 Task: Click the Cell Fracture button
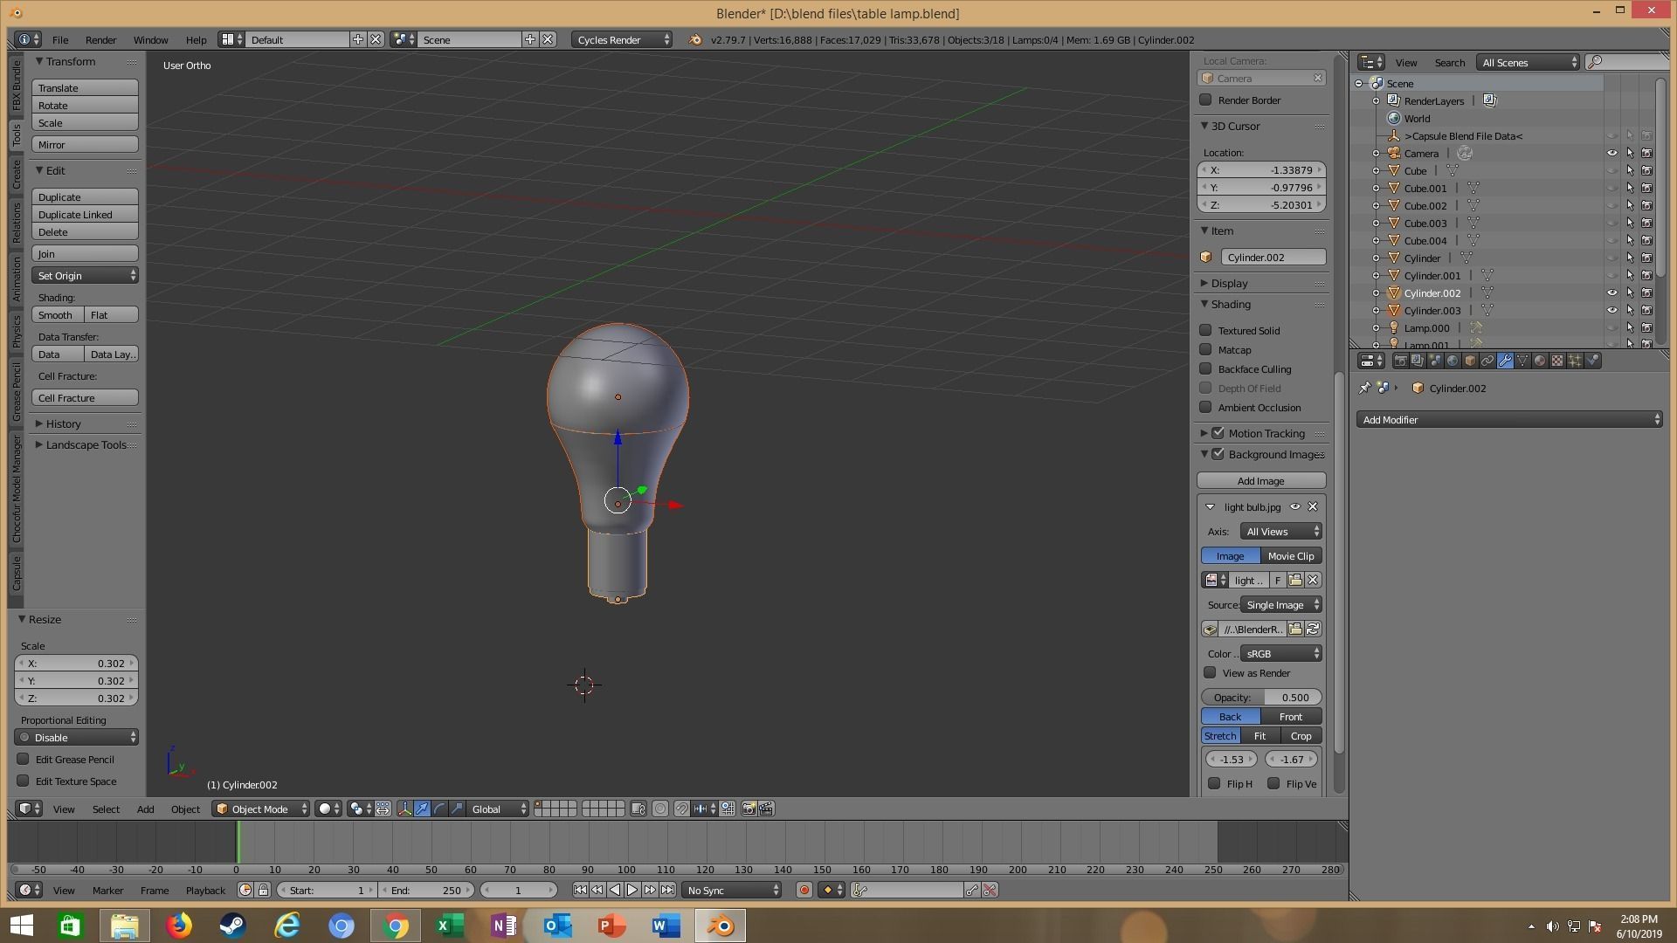pyautogui.click(x=85, y=398)
